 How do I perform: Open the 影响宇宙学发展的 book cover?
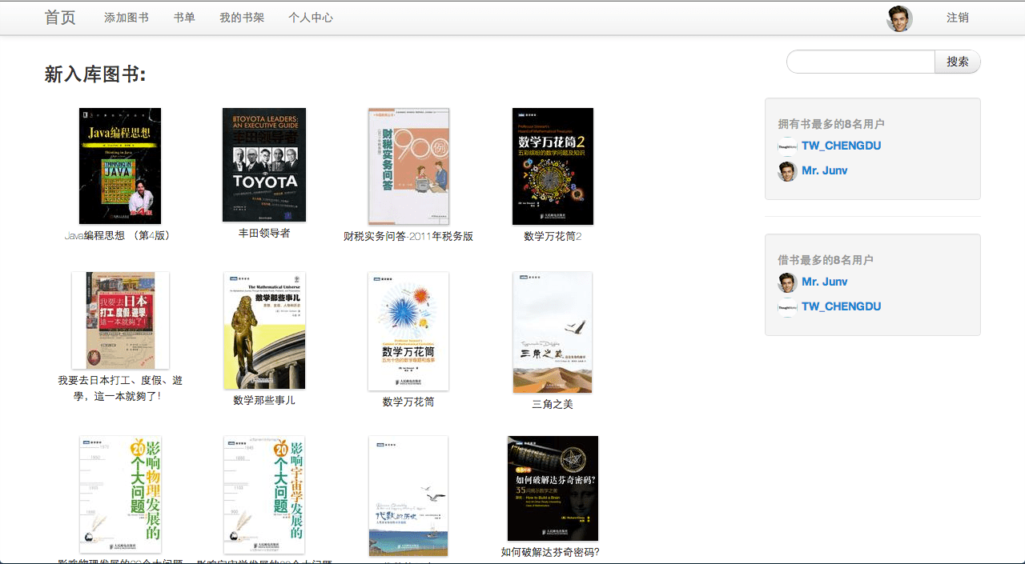[x=264, y=494]
